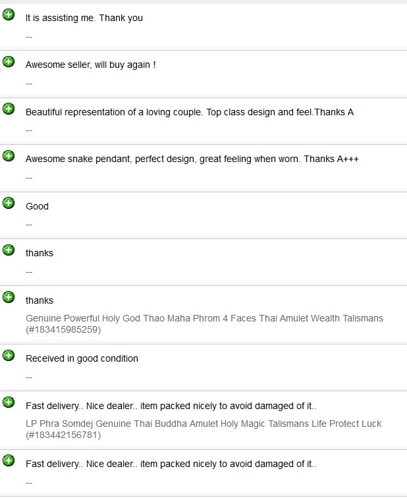
Task: Click the green plus icon beside 'It is assisting me'
Action: coord(9,14)
